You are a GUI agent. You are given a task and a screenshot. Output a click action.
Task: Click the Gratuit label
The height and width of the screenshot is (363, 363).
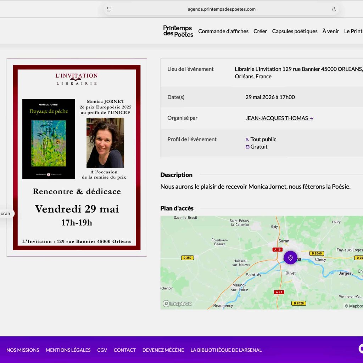pyautogui.click(x=259, y=147)
